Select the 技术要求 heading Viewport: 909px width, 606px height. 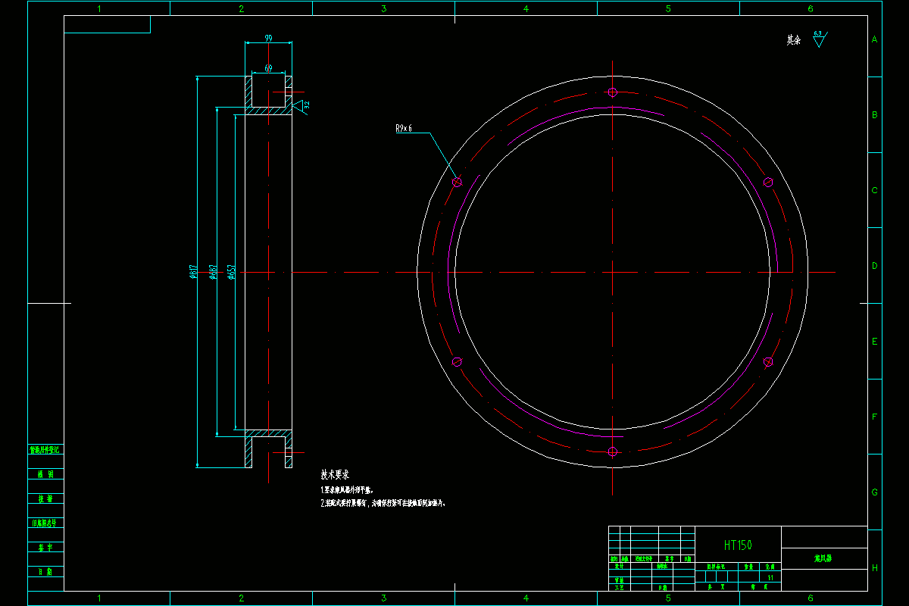click(x=335, y=476)
